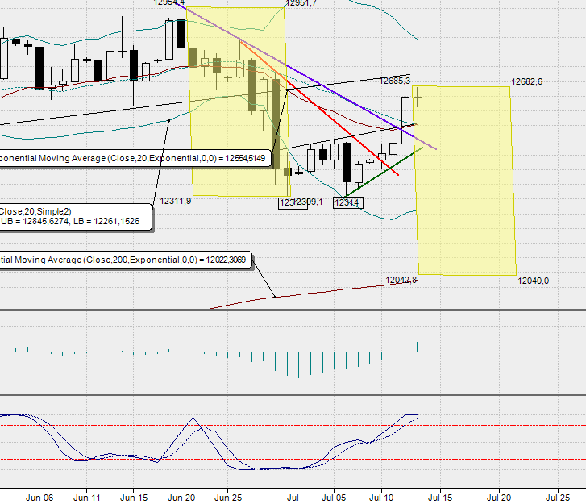Click the boxed 12314 price label
This screenshot has width=586, height=504.
(347, 202)
